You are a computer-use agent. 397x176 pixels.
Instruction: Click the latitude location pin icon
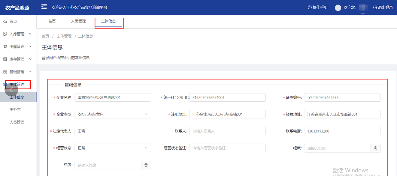click(x=146, y=165)
